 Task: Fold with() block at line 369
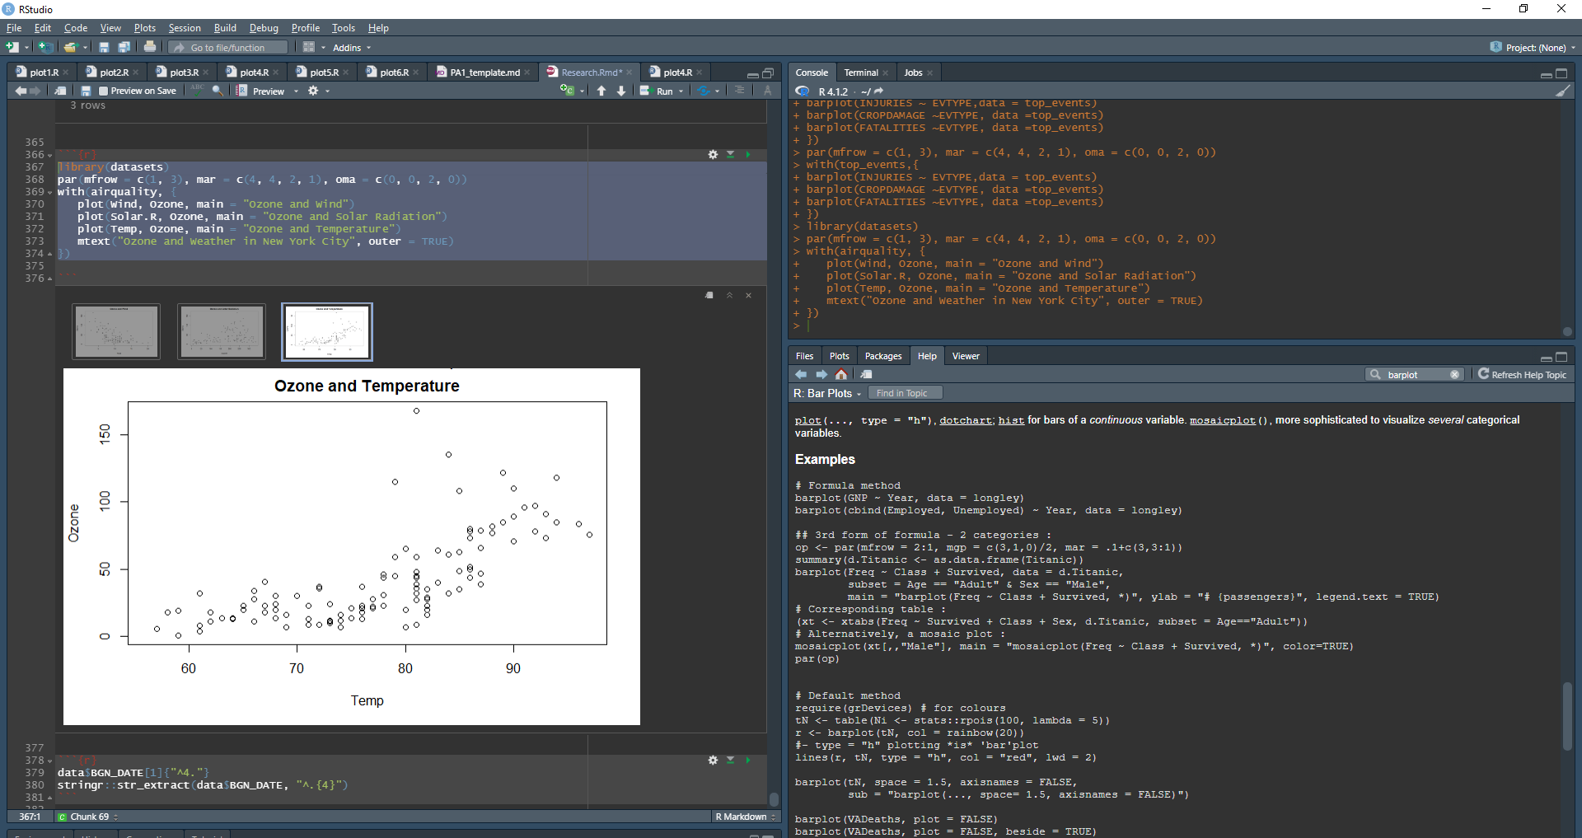[50, 192]
